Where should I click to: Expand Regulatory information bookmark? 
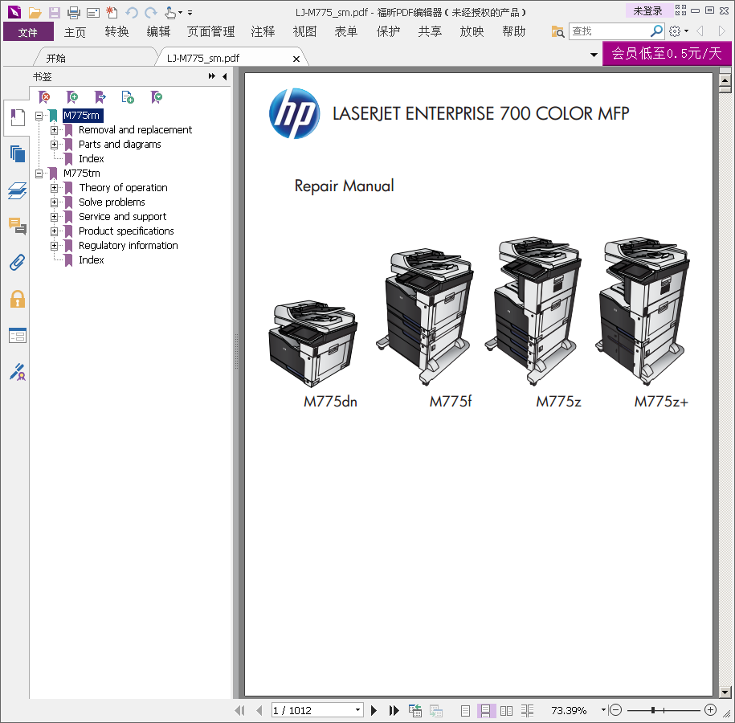(54, 246)
